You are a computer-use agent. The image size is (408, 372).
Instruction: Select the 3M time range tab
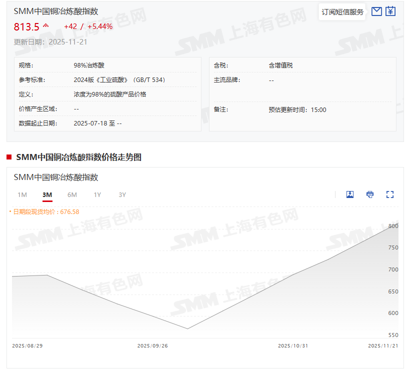click(47, 195)
